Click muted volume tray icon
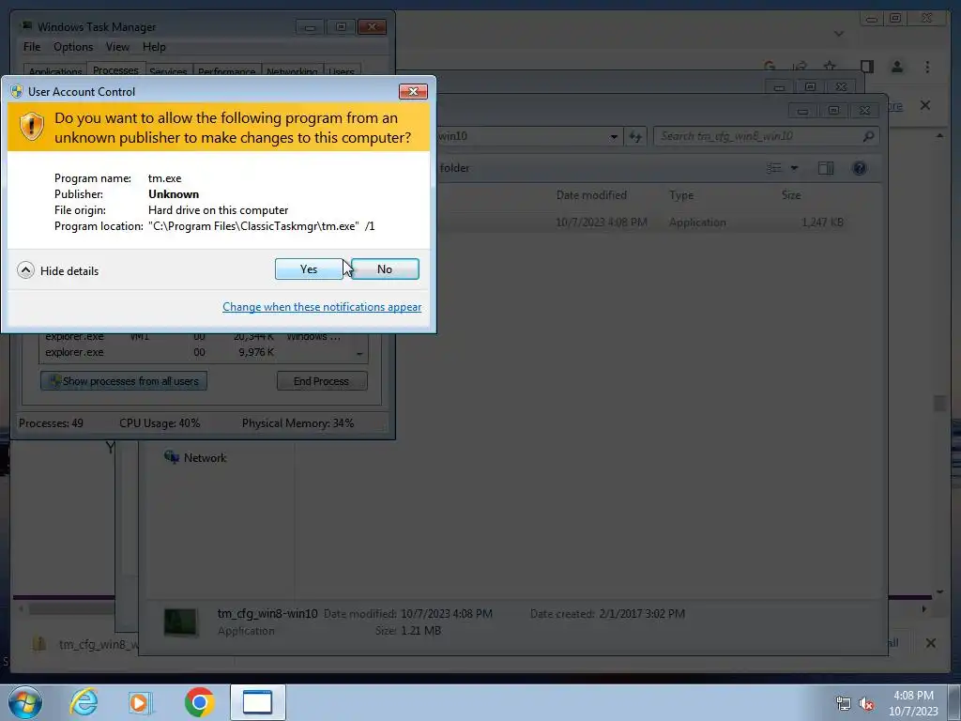The width and height of the screenshot is (961, 721). 866,703
